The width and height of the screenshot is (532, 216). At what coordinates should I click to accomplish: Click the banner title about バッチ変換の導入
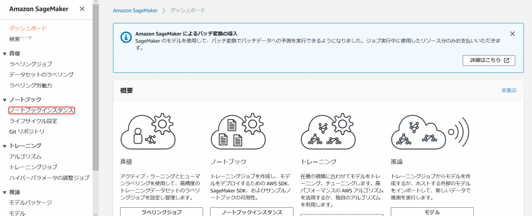[x=187, y=34]
